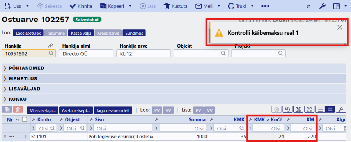
Task: Open the Uus dropdown arrow
Action: click(27, 6)
